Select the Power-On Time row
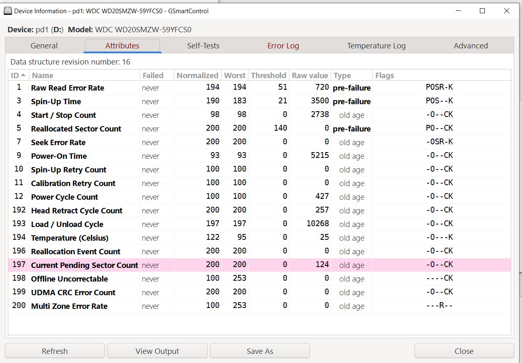The width and height of the screenshot is (522, 363). coord(260,156)
